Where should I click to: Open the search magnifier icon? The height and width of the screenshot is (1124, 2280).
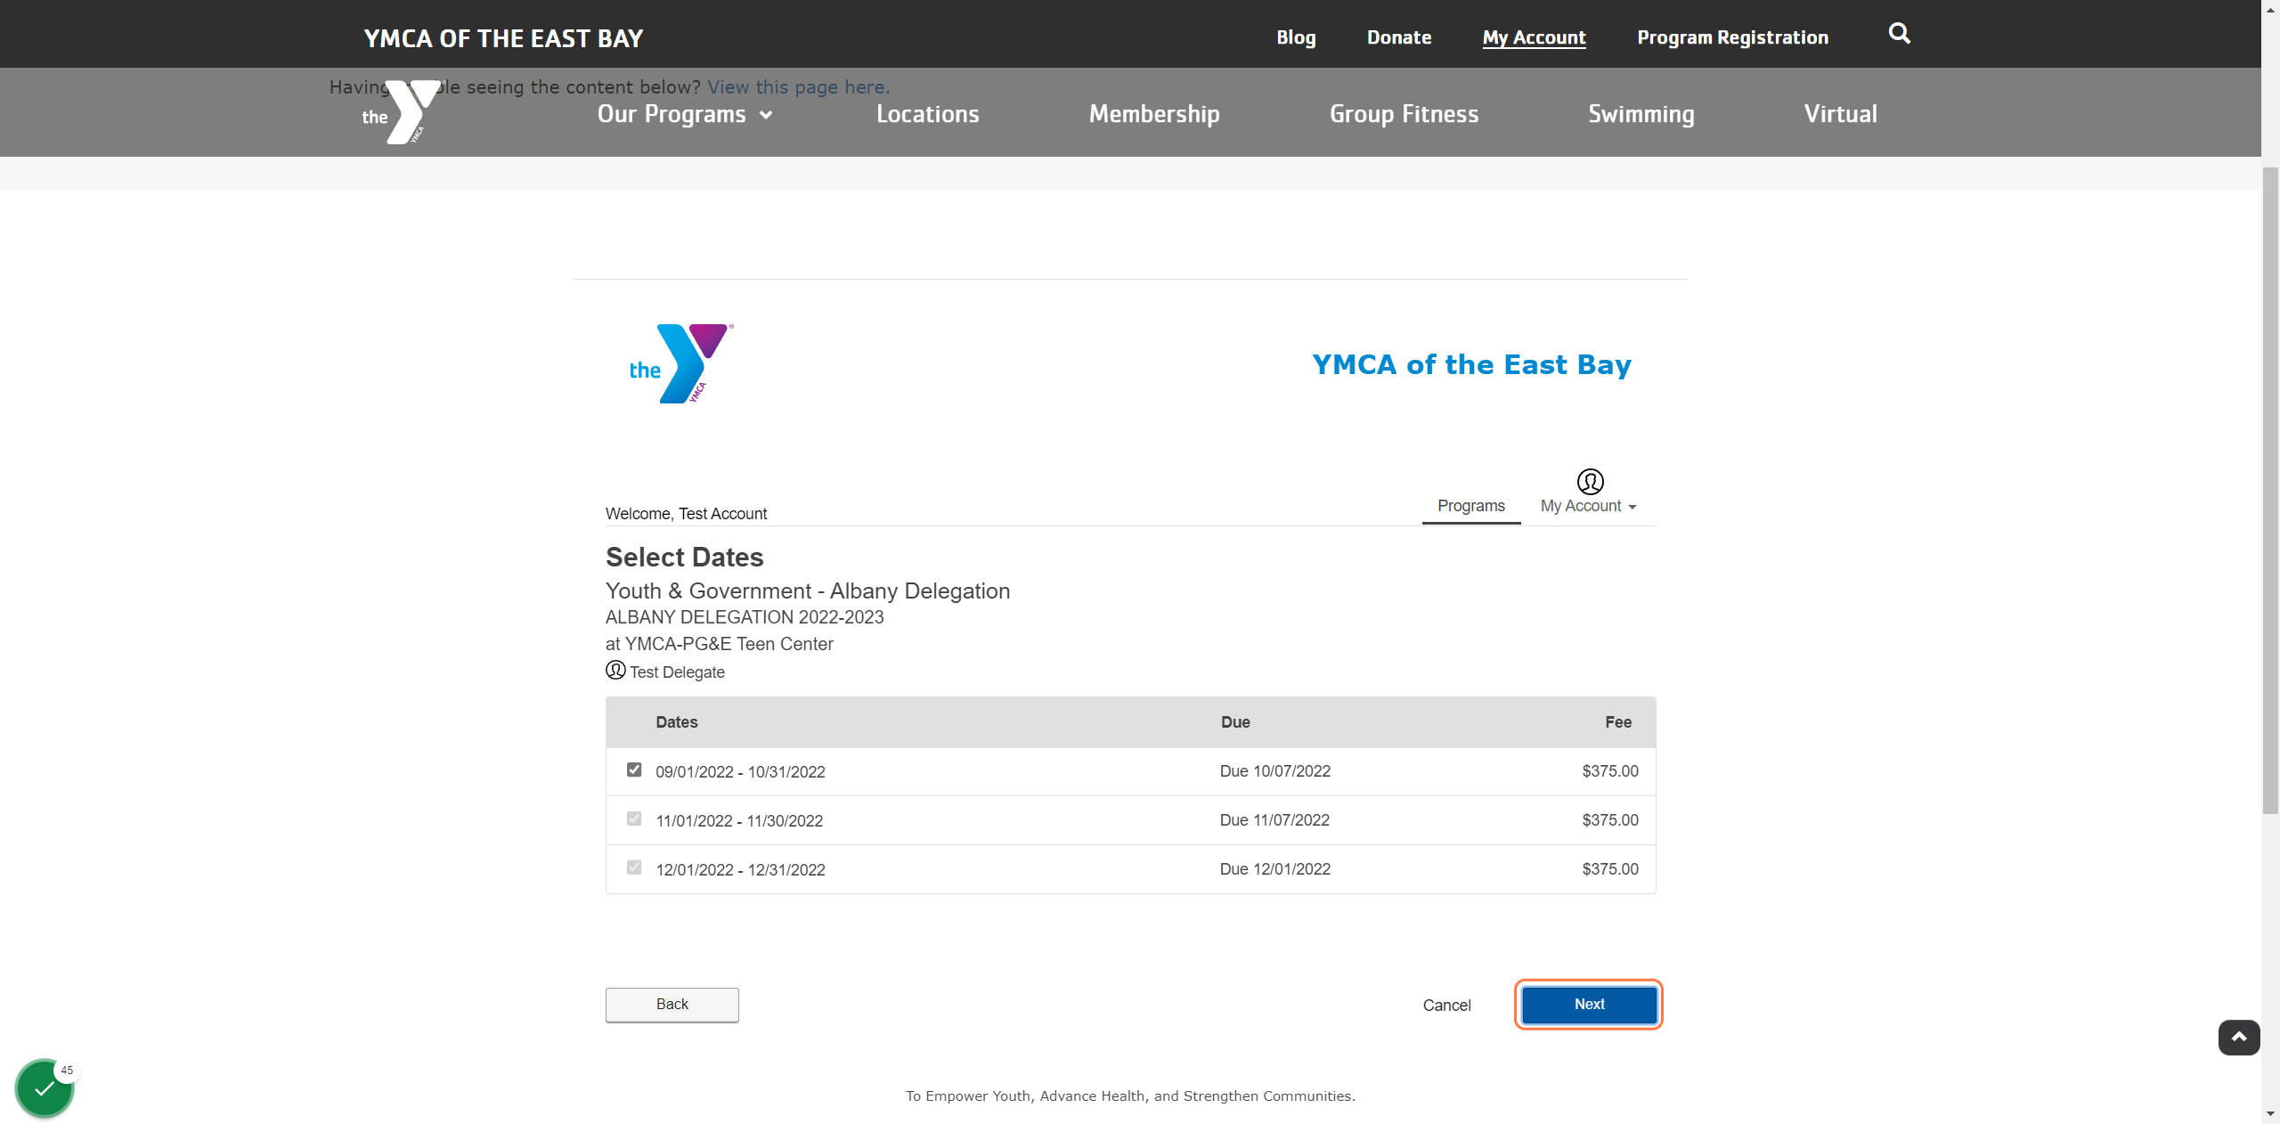1899,34
